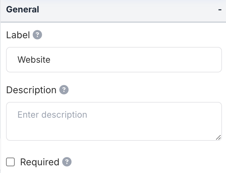This screenshot has width=226, height=173.
Task: Click the General section title
Action: [23, 10]
